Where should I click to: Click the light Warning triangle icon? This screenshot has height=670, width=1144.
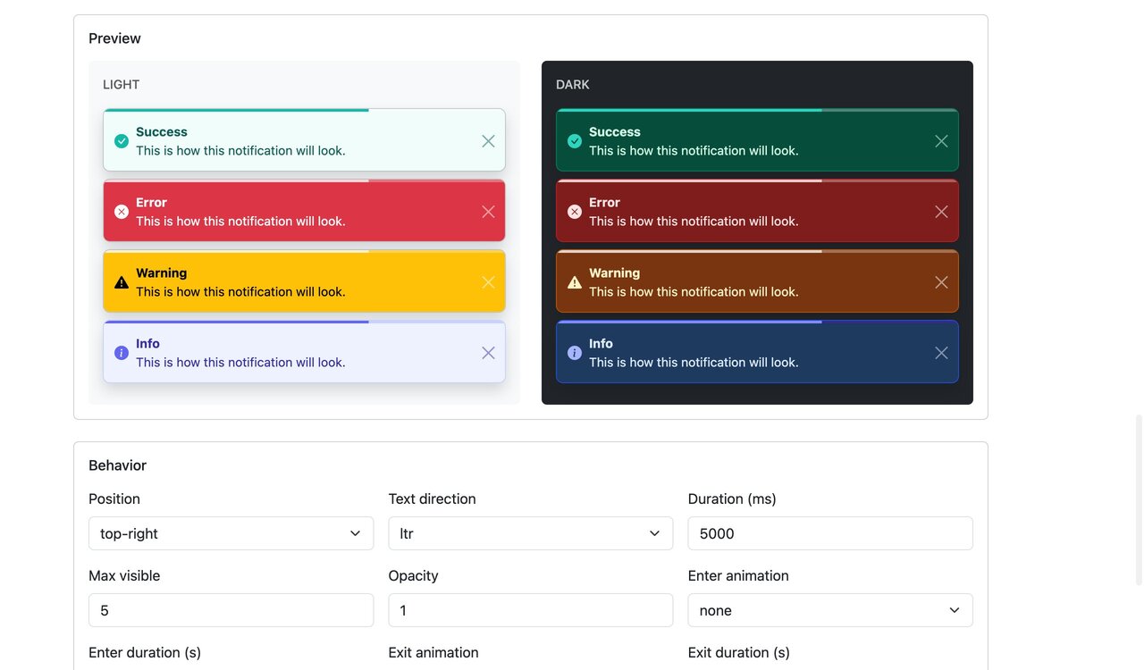(x=122, y=282)
